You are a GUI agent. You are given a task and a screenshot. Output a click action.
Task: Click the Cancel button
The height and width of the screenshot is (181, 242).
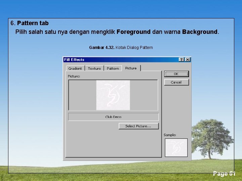[x=176, y=82]
